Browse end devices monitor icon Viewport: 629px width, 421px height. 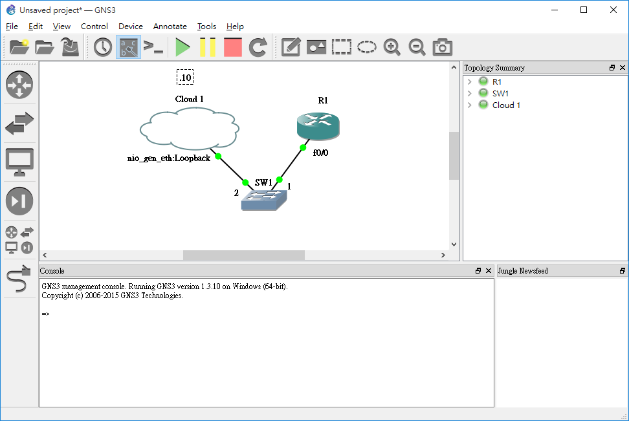coord(19,162)
